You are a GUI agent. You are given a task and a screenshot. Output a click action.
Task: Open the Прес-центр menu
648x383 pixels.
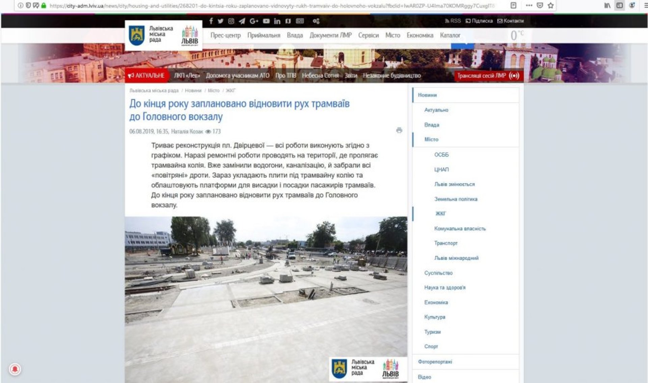coord(225,35)
